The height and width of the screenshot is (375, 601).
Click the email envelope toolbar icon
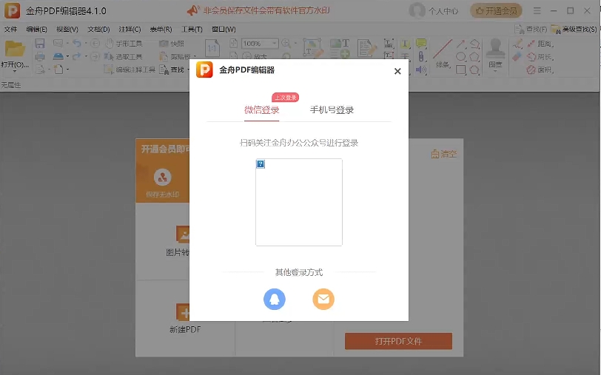(x=58, y=44)
